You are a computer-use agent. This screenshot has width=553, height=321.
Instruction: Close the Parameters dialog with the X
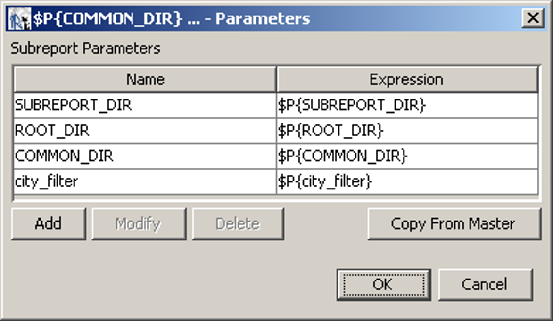point(533,18)
